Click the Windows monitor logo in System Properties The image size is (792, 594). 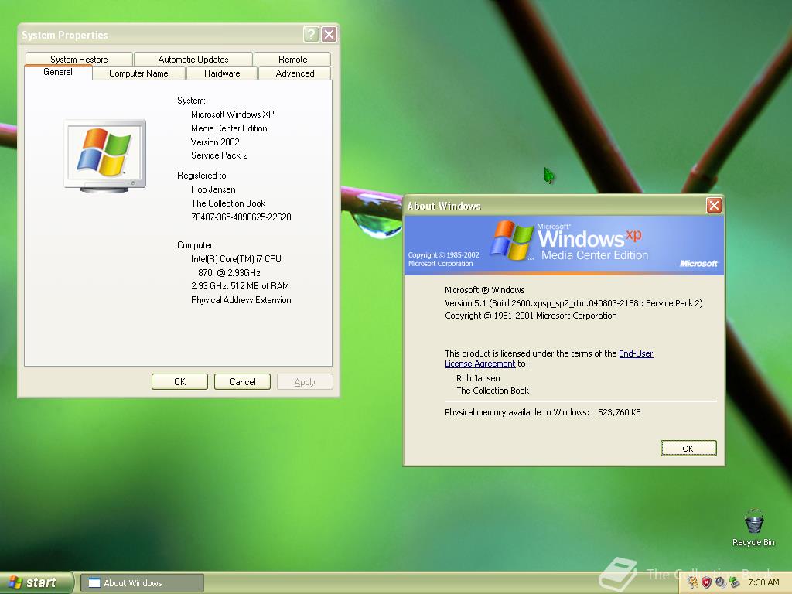(x=105, y=156)
